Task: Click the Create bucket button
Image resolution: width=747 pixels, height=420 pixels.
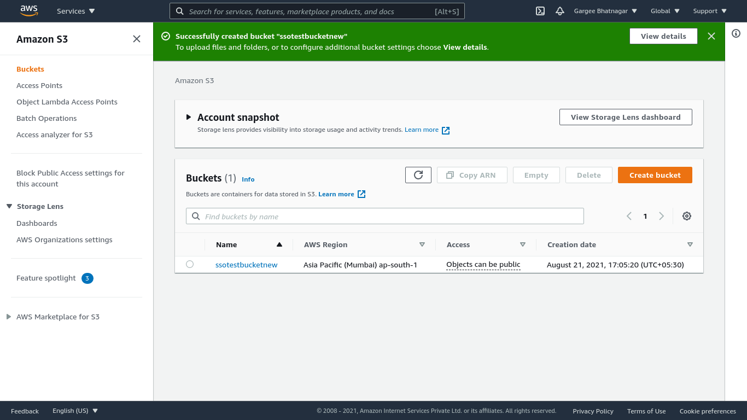Action: (655, 175)
